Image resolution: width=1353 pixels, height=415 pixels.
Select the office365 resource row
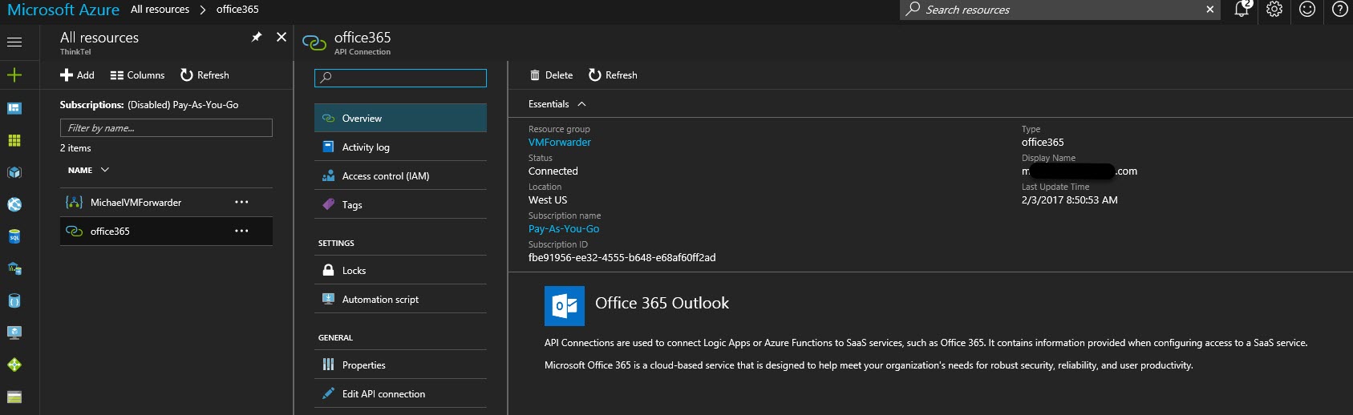[x=166, y=232]
